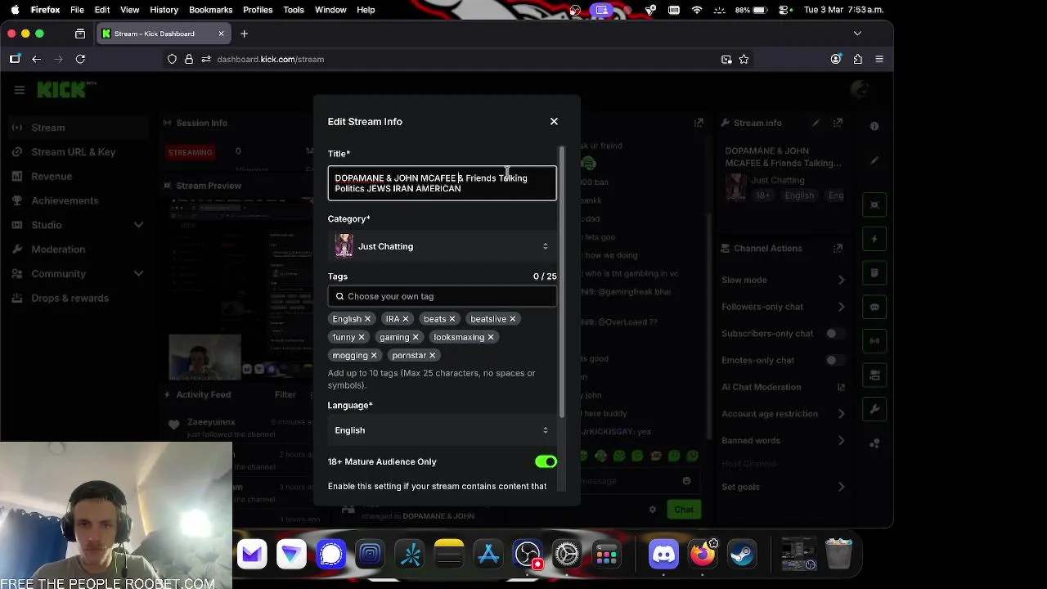Open the Language dropdown set to English

[x=442, y=430]
